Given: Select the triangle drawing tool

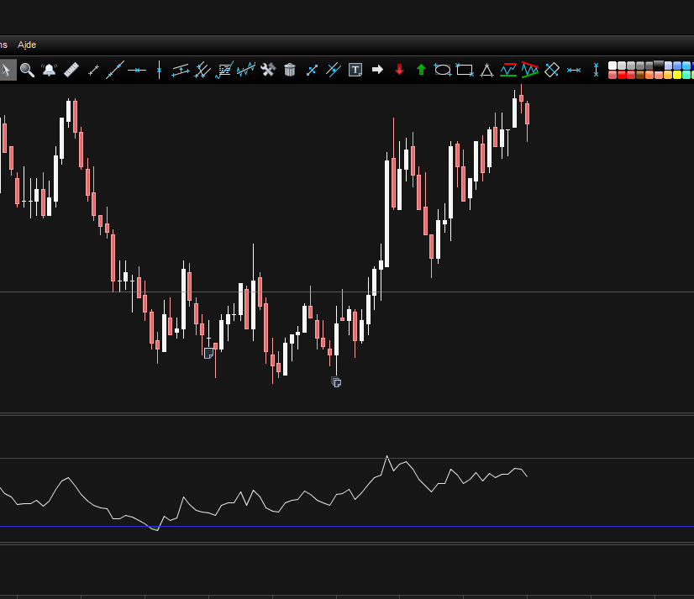Looking at the screenshot, I should coord(486,70).
